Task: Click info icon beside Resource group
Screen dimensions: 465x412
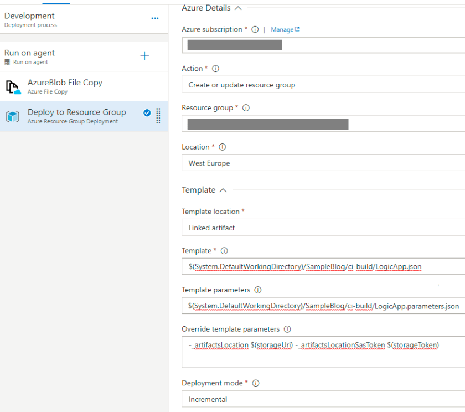Action: pos(246,108)
